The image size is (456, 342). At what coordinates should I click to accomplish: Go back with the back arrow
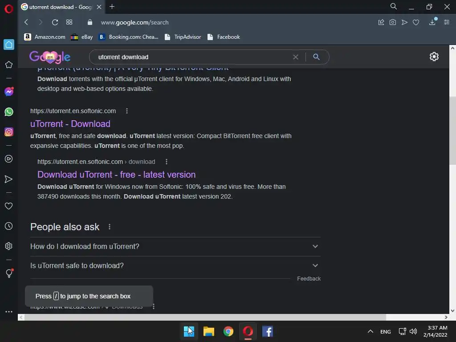click(26, 22)
